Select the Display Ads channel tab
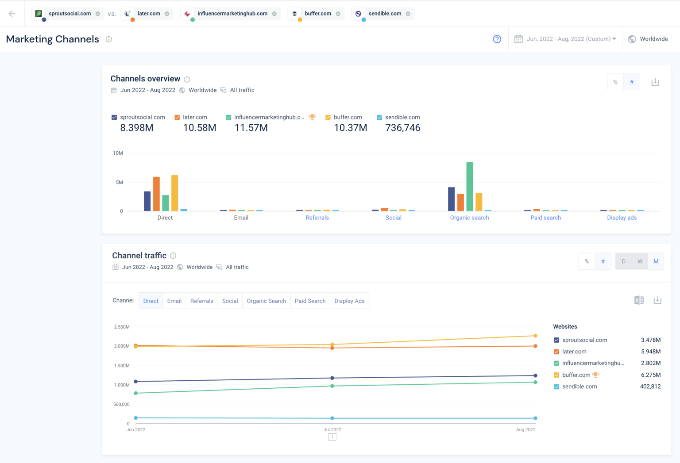Screen dimensions: 680x463 tap(350, 301)
